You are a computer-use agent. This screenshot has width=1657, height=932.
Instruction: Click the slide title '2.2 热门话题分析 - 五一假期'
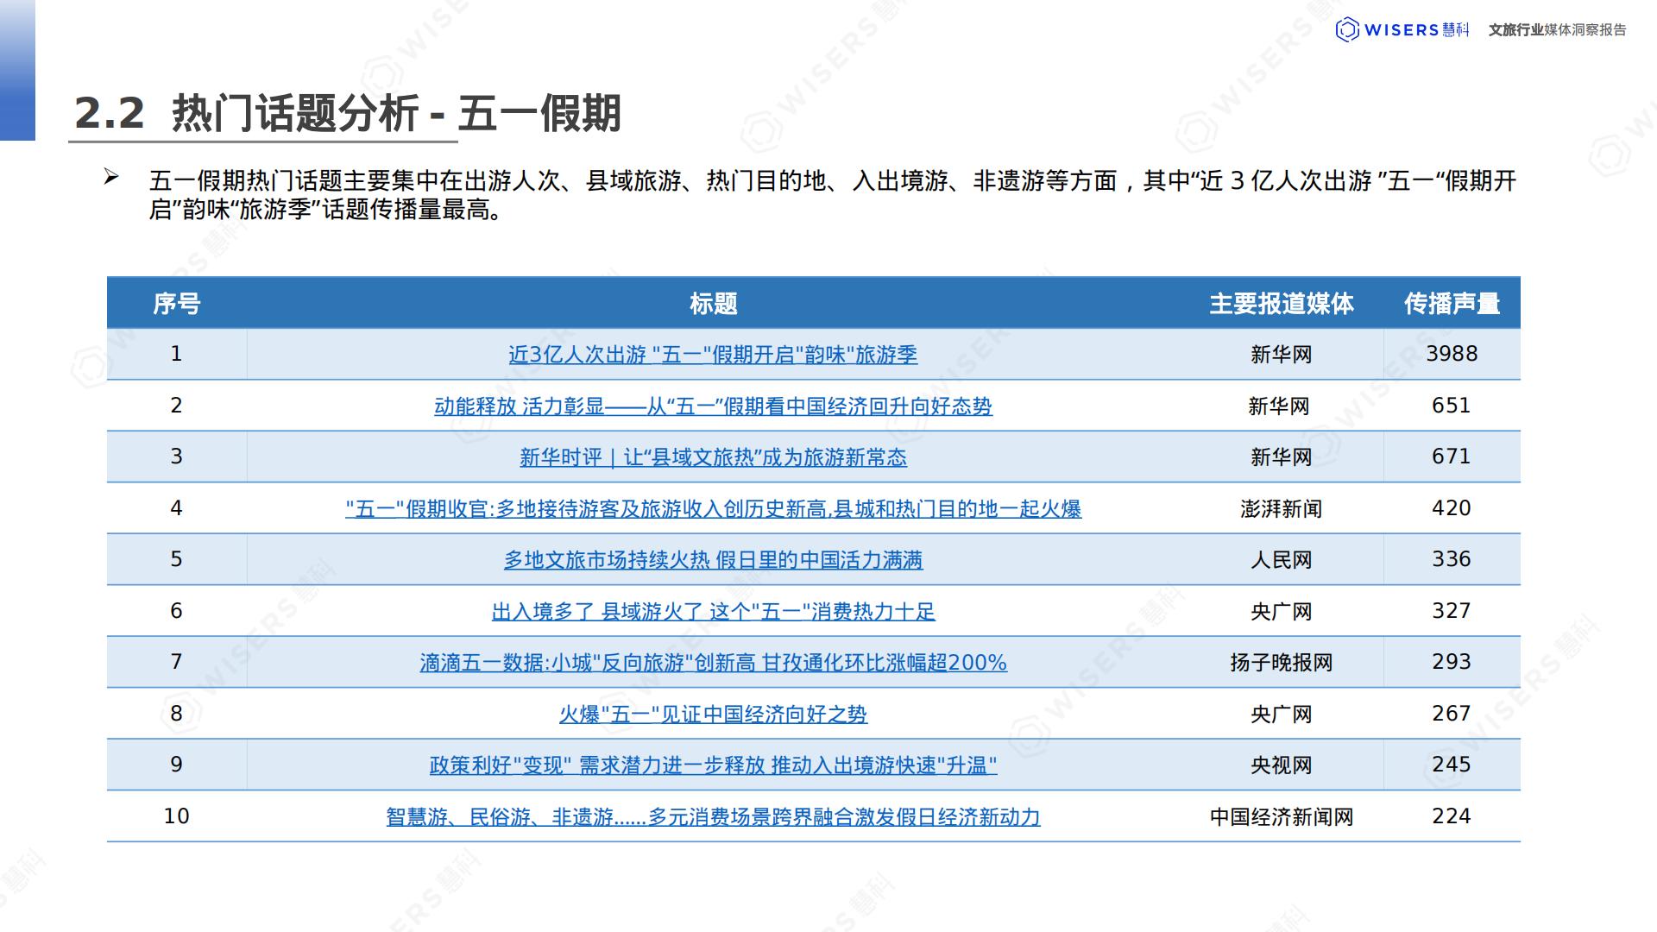pos(347,114)
